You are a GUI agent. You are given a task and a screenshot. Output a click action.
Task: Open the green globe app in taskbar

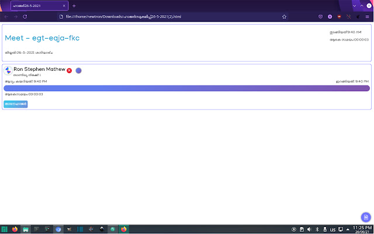pos(113,229)
